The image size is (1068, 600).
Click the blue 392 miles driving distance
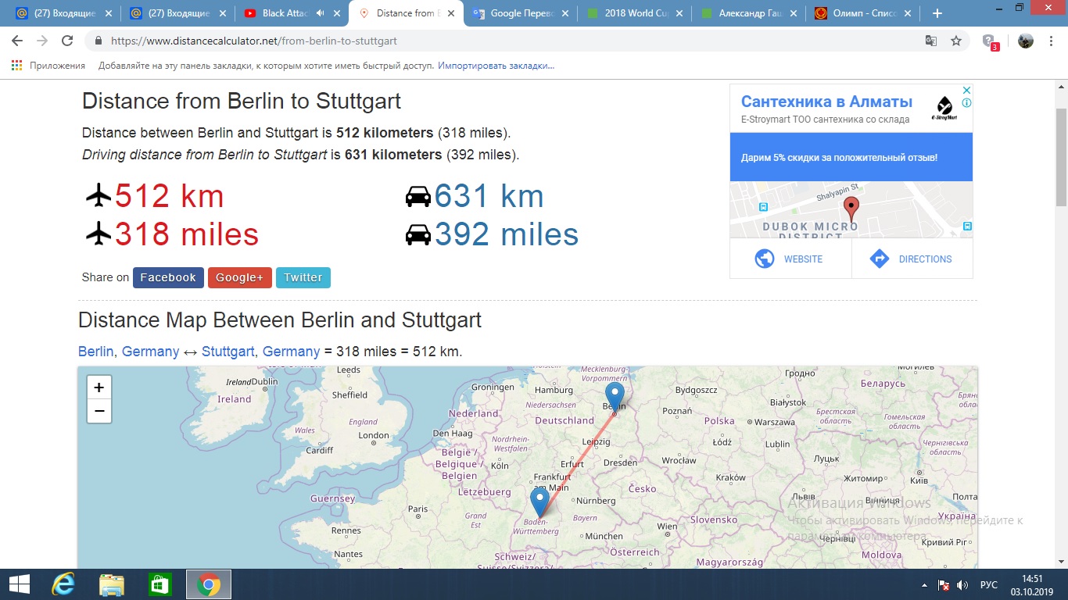(x=507, y=234)
